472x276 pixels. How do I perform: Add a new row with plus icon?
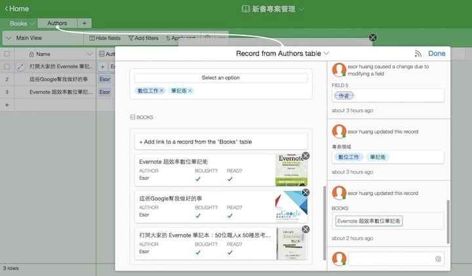tap(7, 105)
